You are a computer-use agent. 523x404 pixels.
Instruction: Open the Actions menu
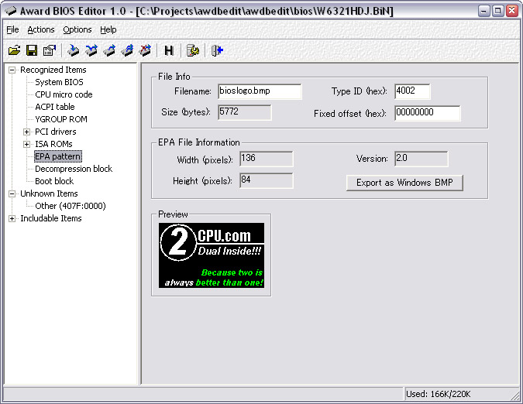coord(41,29)
